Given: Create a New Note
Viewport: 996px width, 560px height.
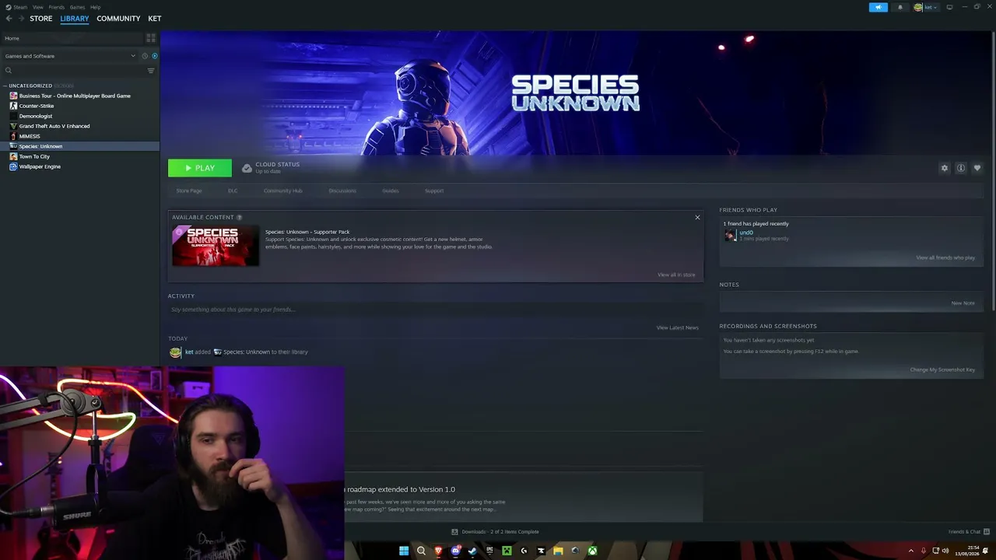Looking at the screenshot, I should pos(963,303).
